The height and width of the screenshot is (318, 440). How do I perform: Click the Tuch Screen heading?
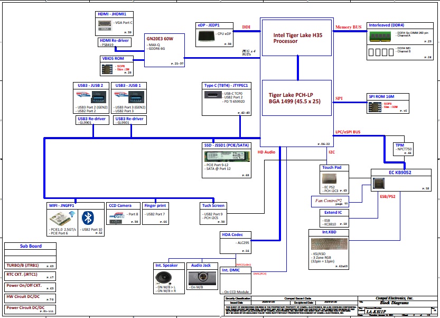tap(213, 205)
